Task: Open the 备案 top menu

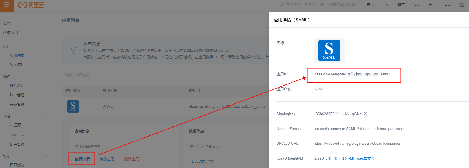Action: tap(401, 5)
